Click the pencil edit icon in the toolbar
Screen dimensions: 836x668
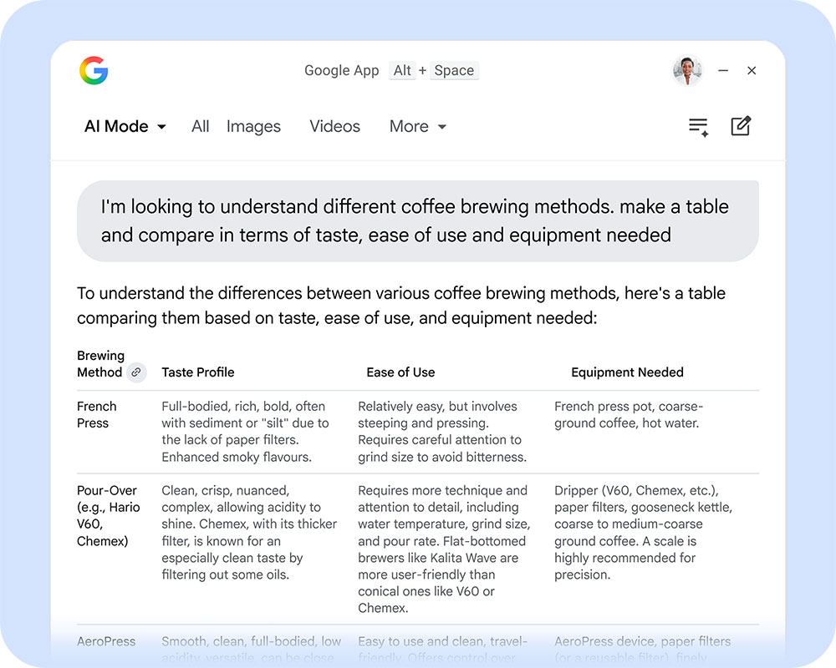tap(740, 126)
